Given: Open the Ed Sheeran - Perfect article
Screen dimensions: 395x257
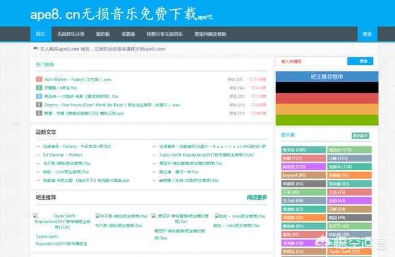Looking at the screenshot, I should tap(63, 155).
